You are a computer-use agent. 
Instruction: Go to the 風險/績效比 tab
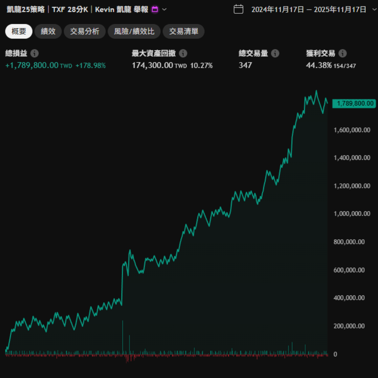pos(134,31)
